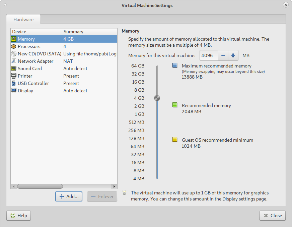Click the blue Maximum recommended memory marker
Screen dimensions: 292x227
click(175, 66)
